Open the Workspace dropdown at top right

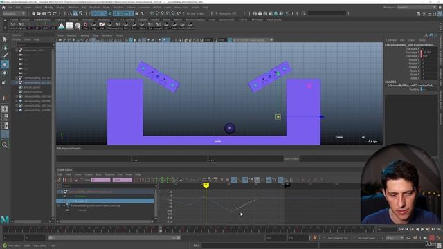(417, 8)
